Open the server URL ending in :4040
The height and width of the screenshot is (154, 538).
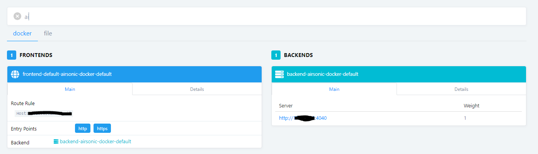click(303, 118)
